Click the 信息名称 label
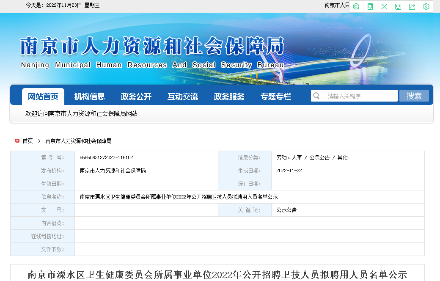This screenshot has height=281, width=440. point(52,197)
